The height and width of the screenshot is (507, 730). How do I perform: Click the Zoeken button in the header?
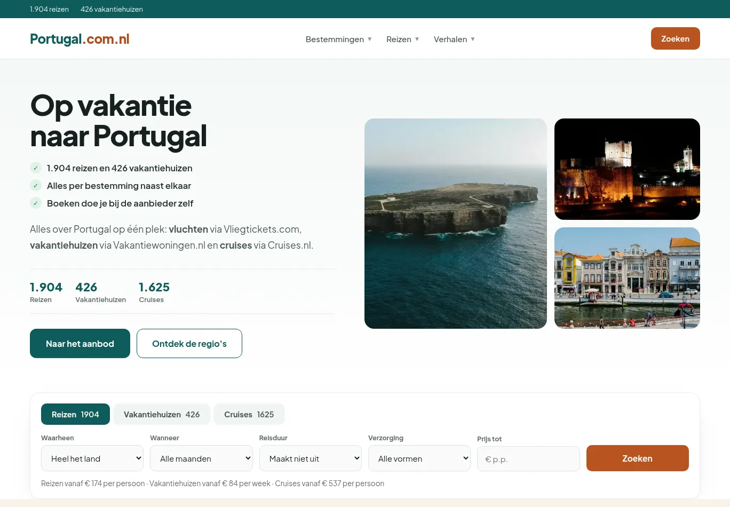[675, 38]
